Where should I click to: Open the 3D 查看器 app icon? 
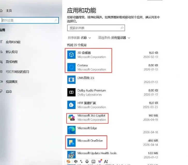tap(71, 55)
